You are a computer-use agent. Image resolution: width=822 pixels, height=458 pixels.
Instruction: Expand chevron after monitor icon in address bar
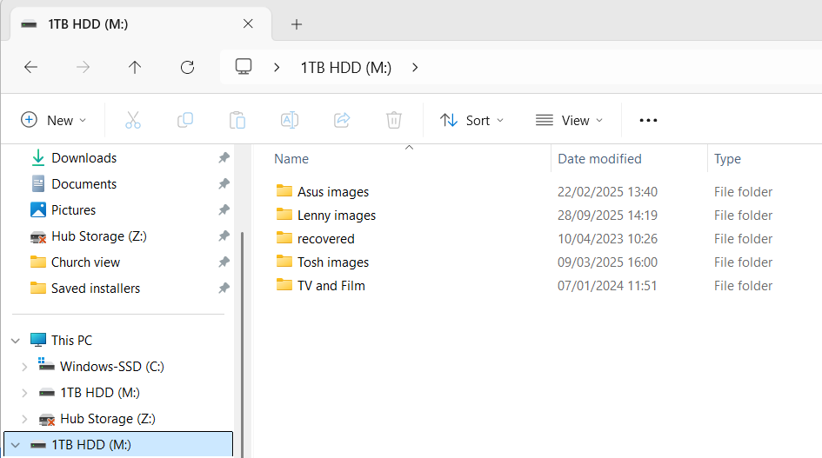277,68
